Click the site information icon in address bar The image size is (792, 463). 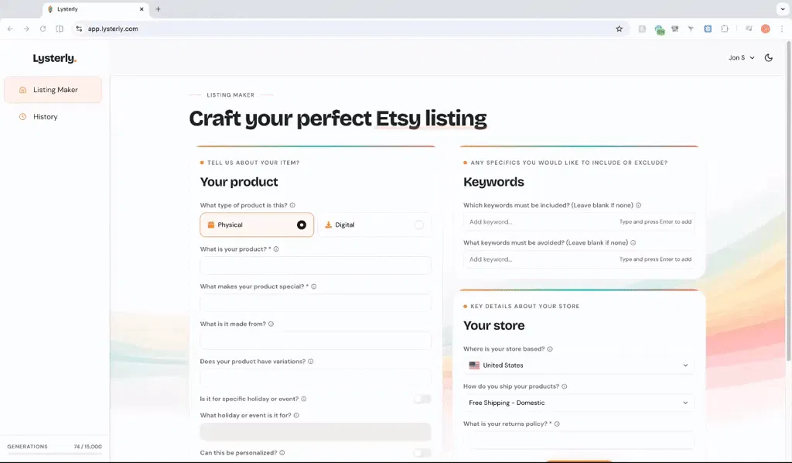point(79,29)
